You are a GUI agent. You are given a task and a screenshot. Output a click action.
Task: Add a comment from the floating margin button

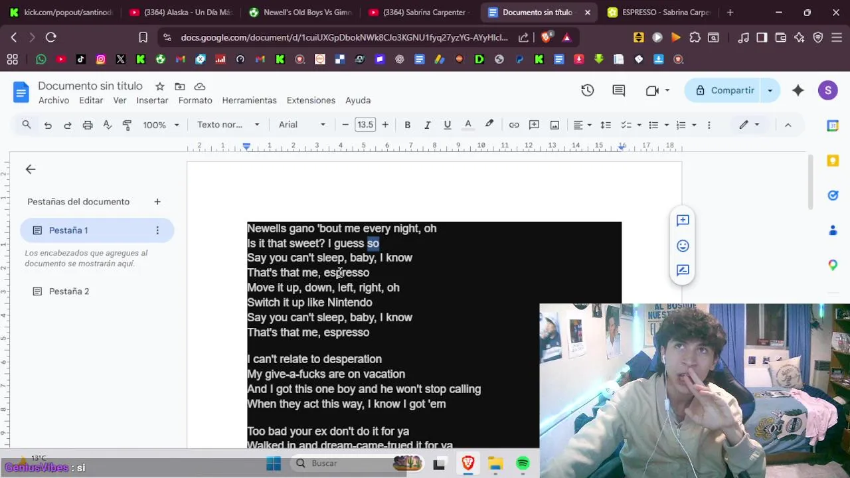click(x=683, y=220)
